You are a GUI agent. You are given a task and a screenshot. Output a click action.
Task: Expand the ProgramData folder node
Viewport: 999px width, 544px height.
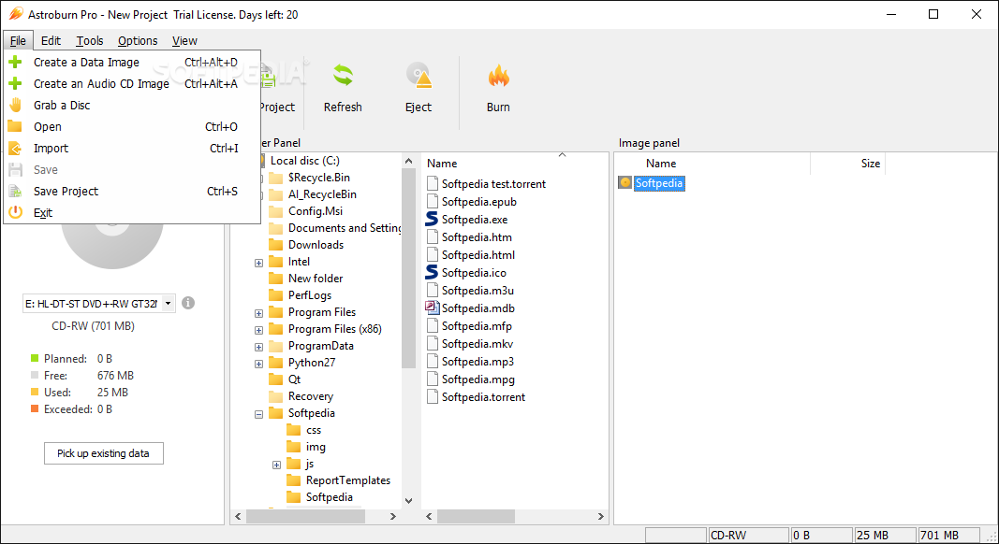258,347
